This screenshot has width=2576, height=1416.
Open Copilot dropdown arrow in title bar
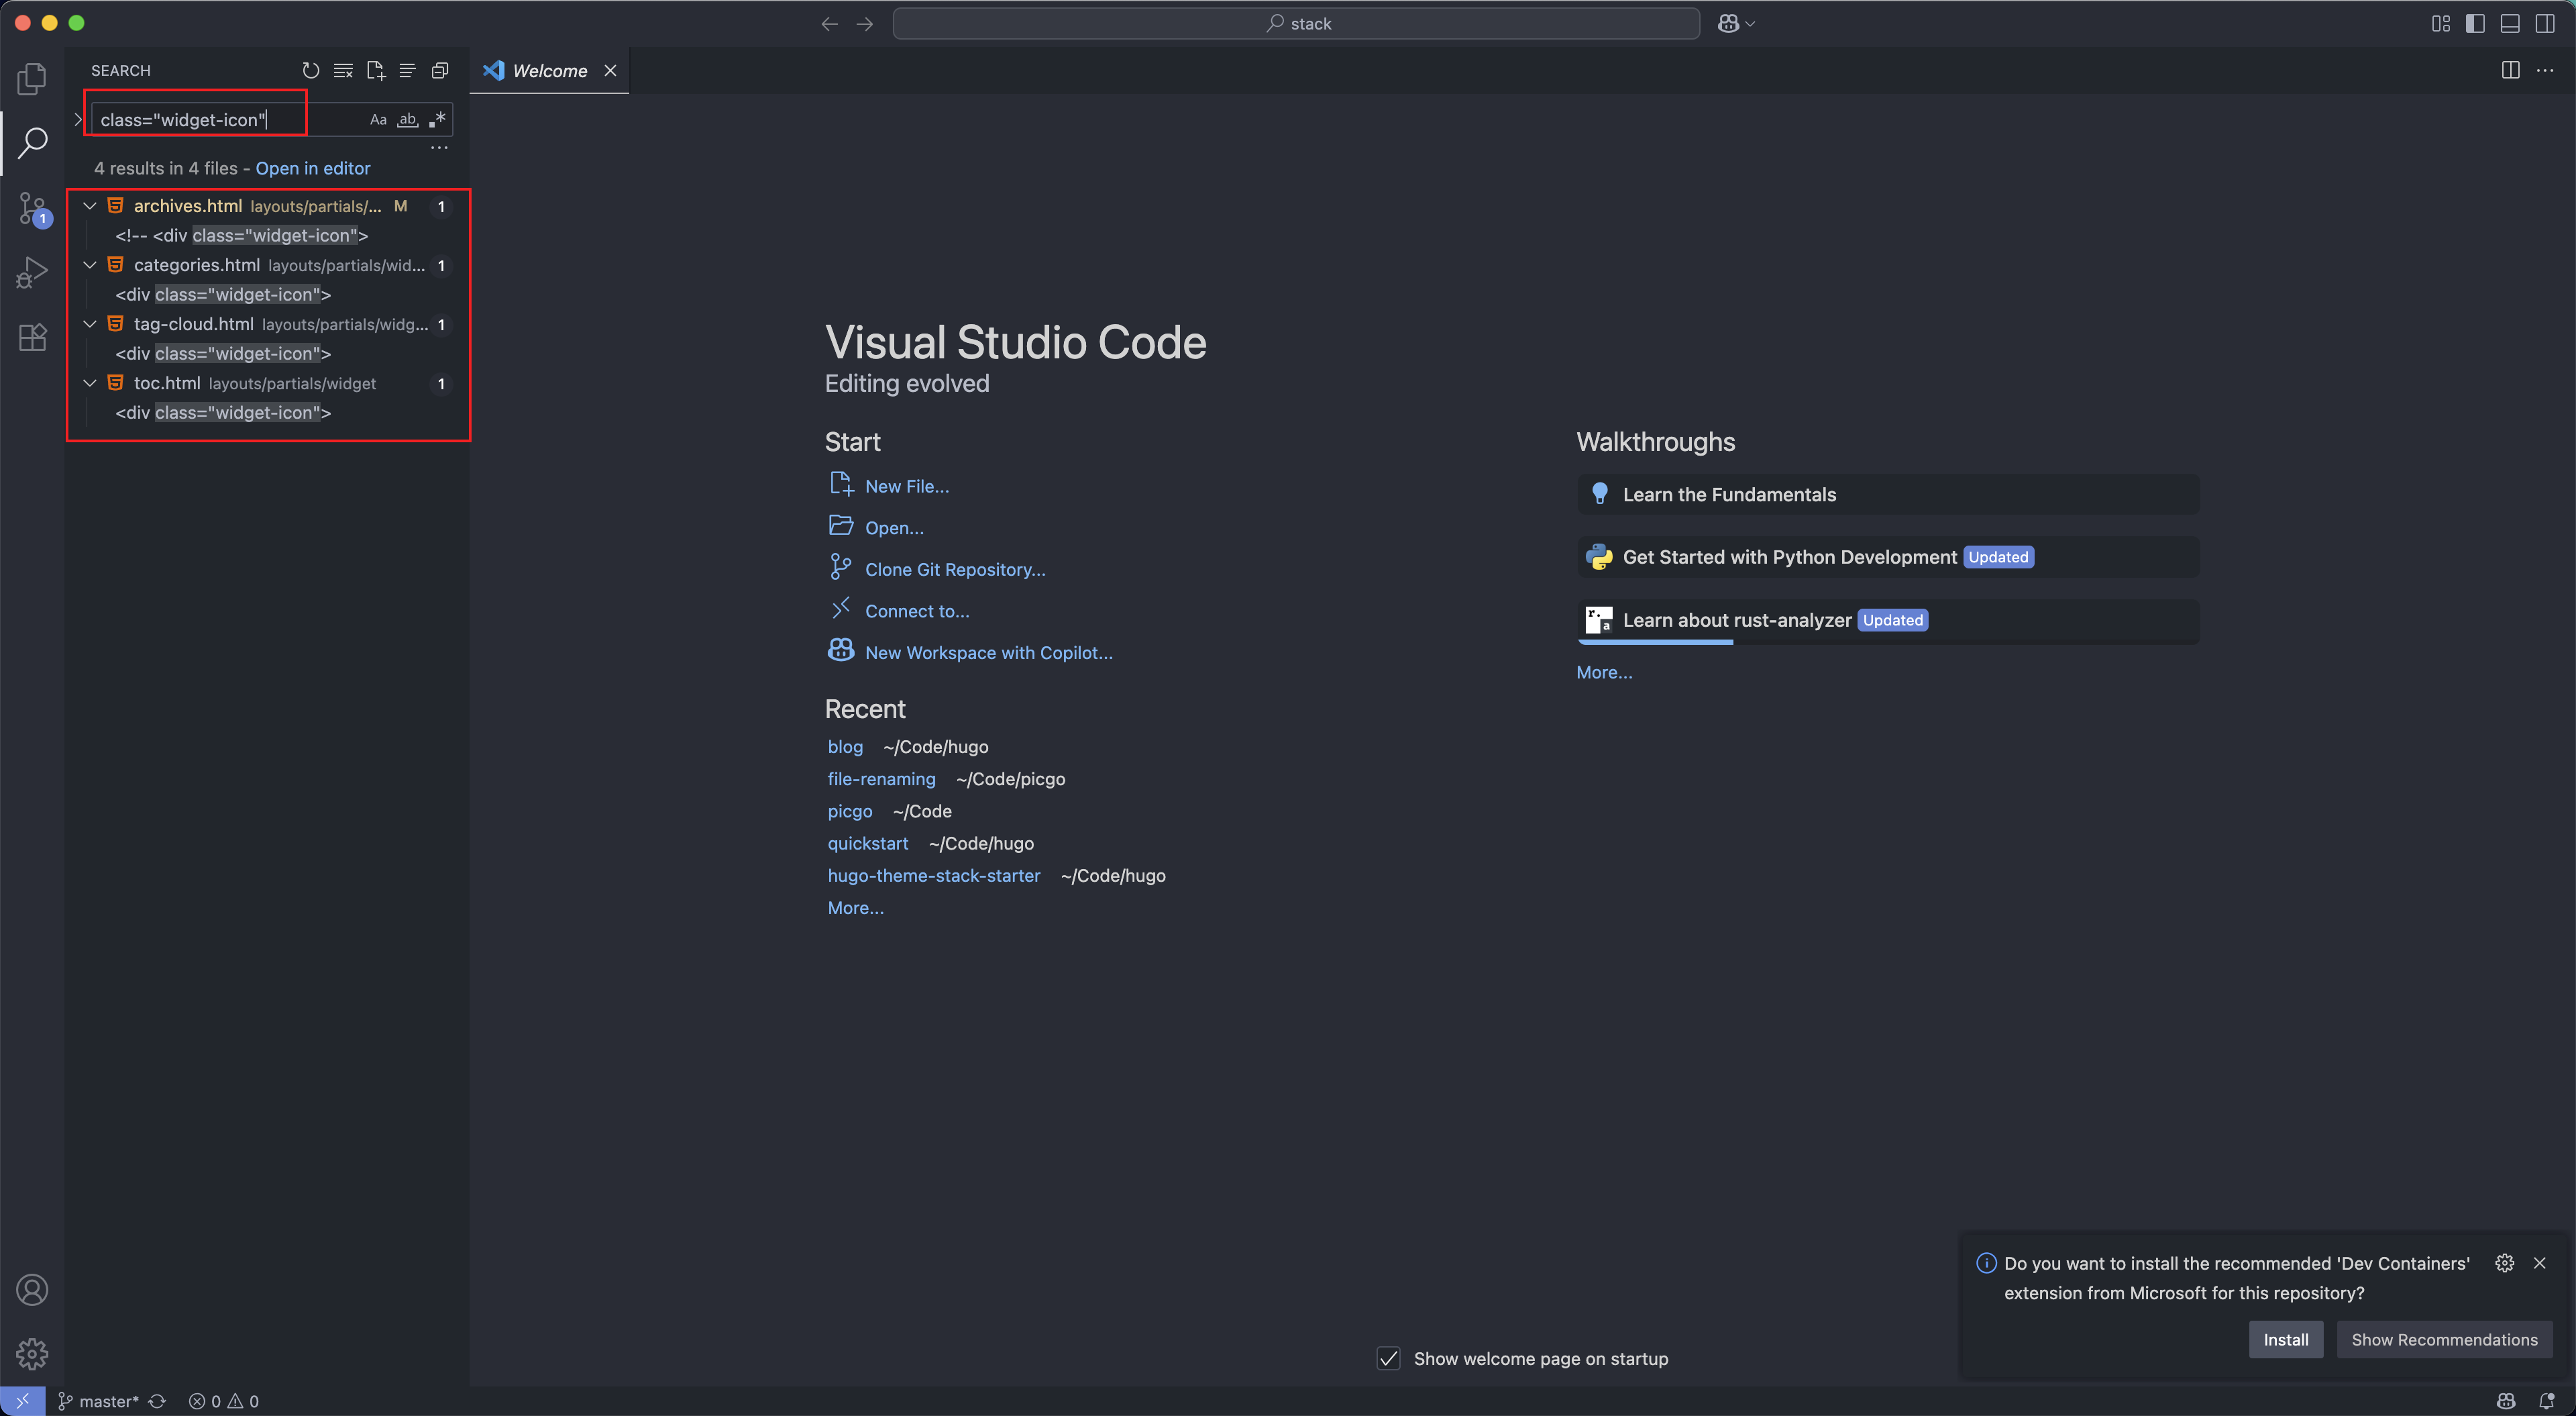[1750, 24]
